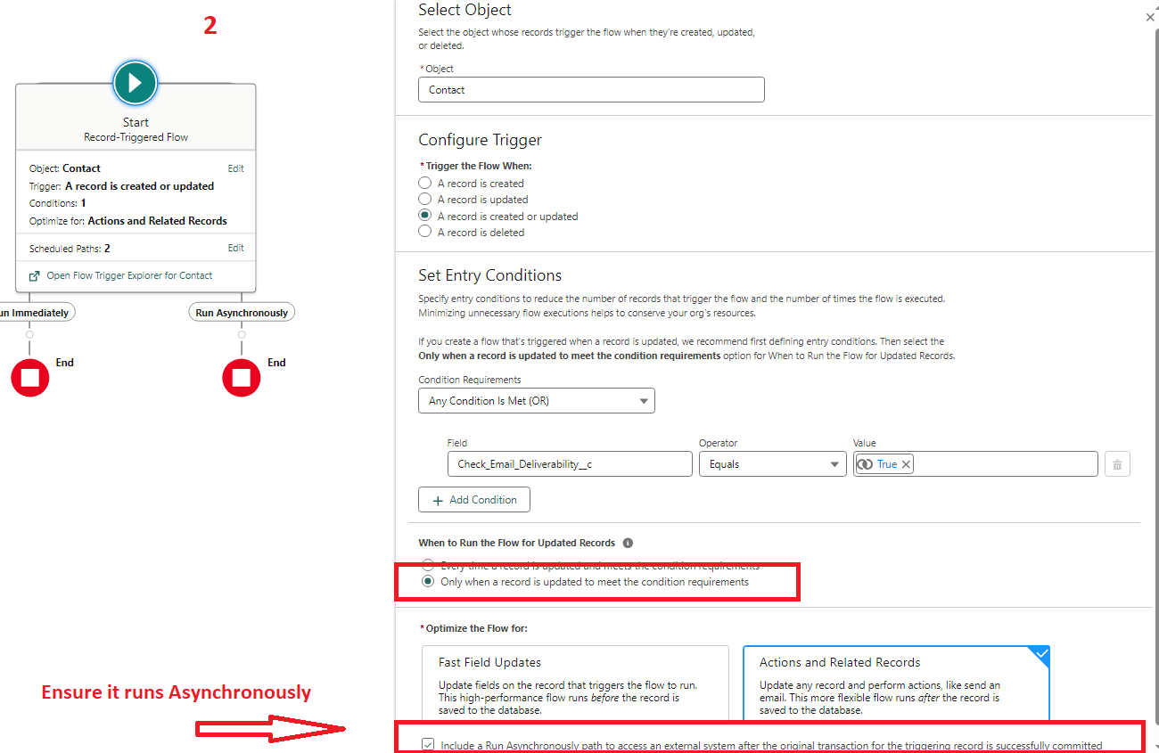
Task: Open the Operator Equals dropdown
Action: pyautogui.click(x=772, y=464)
